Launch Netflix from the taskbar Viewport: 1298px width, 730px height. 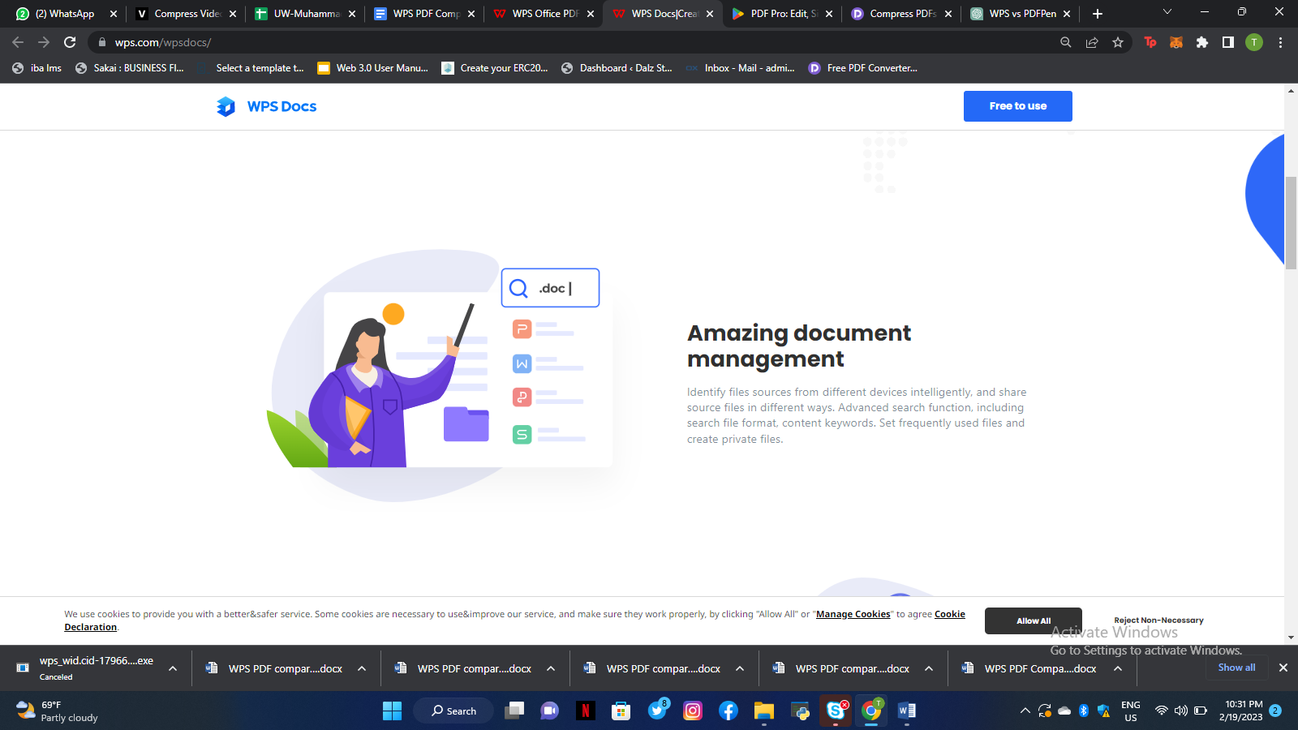point(586,711)
